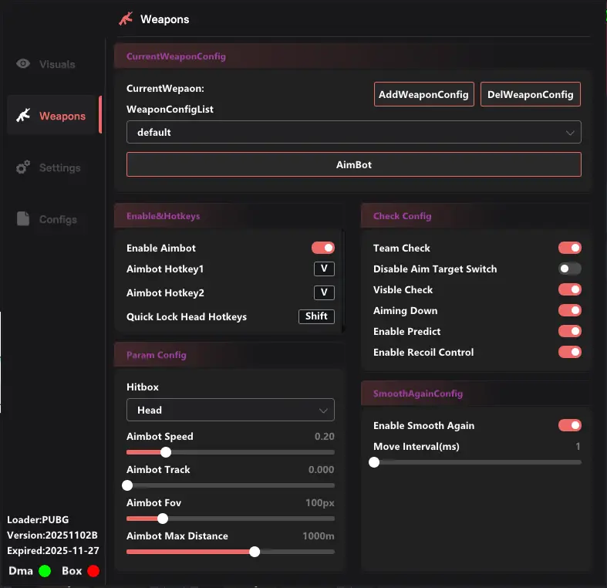Image resolution: width=607 pixels, height=588 pixels.
Task: Switch to the Settings tab label
Action: pyautogui.click(x=59, y=167)
